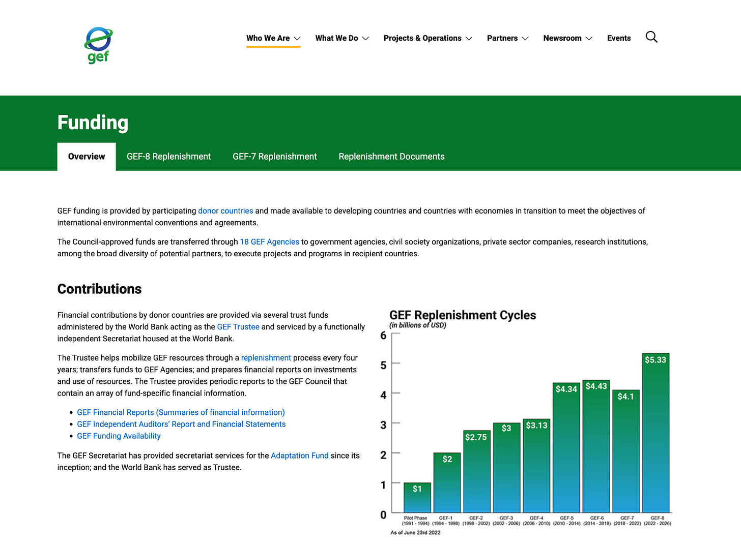
Task: Click the $5.33 GEF-8 bar
Action: click(655, 433)
